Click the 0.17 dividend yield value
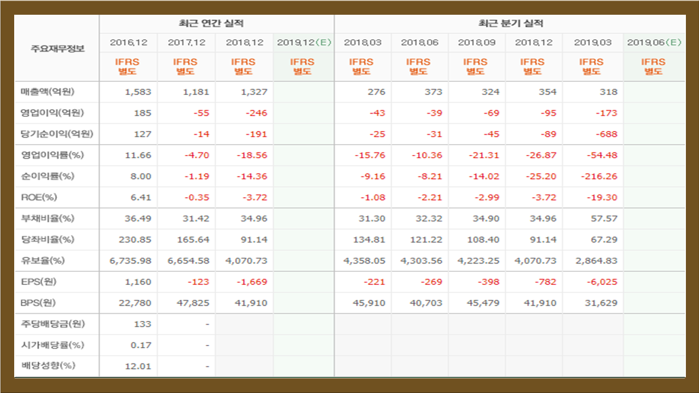Viewport: 699px width, 393px height. coord(141,346)
